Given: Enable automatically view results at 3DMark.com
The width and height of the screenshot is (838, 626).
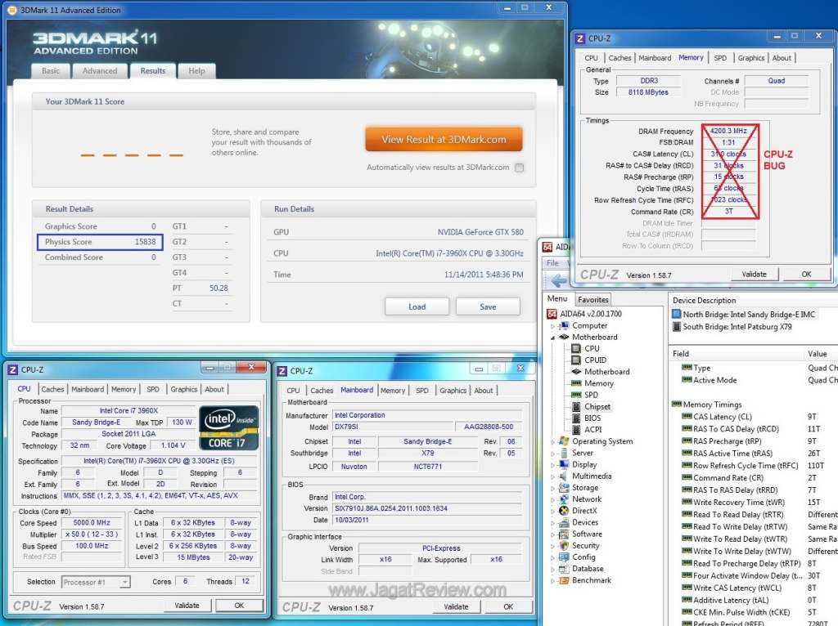Looking at the screenshot, I should pos(519,168).
